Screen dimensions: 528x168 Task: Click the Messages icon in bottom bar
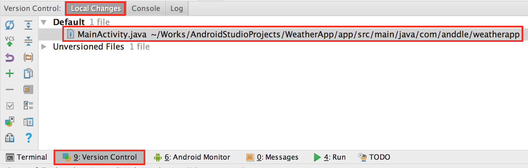[250, 157]
